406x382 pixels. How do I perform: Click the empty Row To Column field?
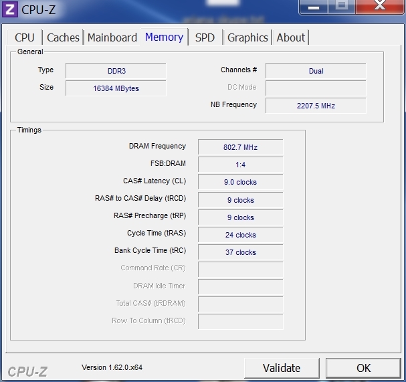pos(241,322)
